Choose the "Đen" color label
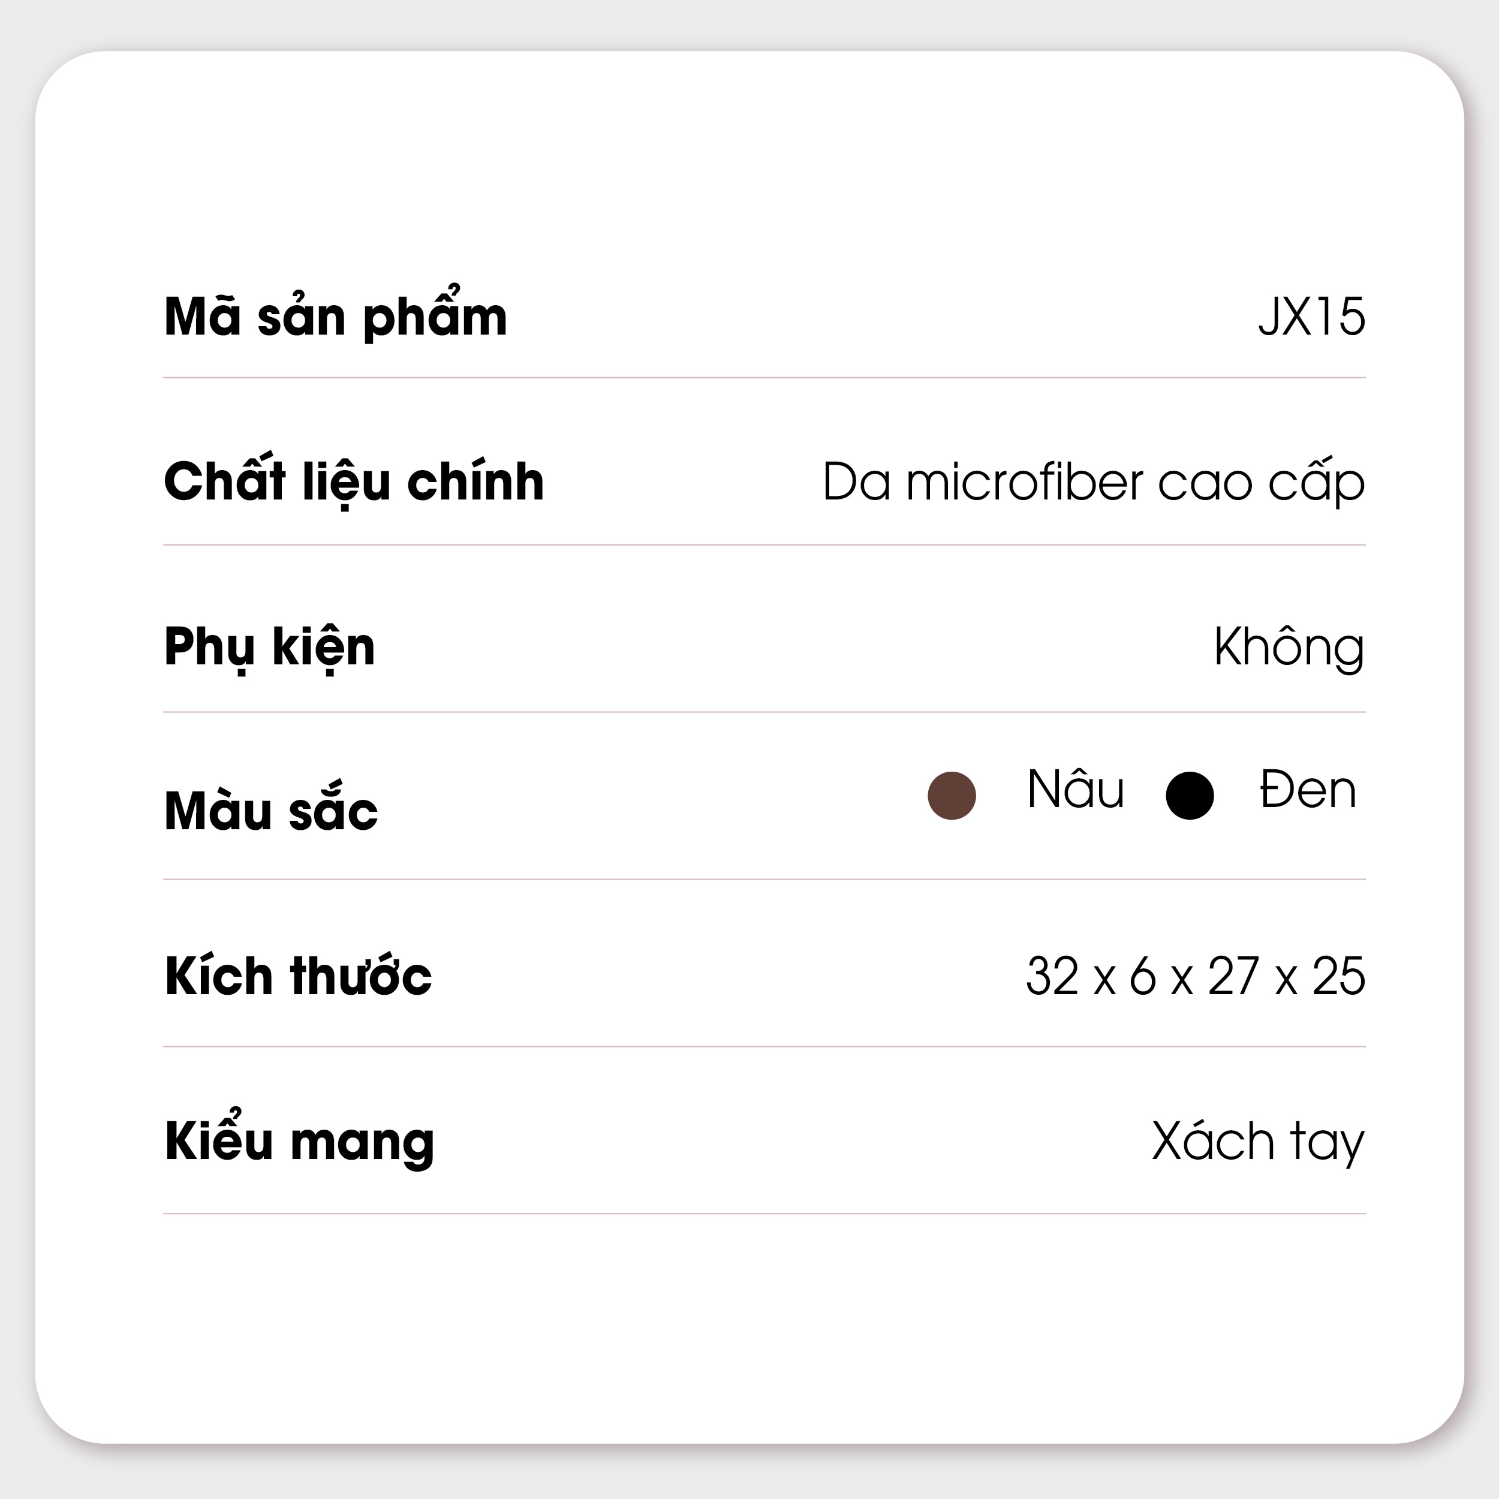The image size is (1499, 1499). (1307, 790)
